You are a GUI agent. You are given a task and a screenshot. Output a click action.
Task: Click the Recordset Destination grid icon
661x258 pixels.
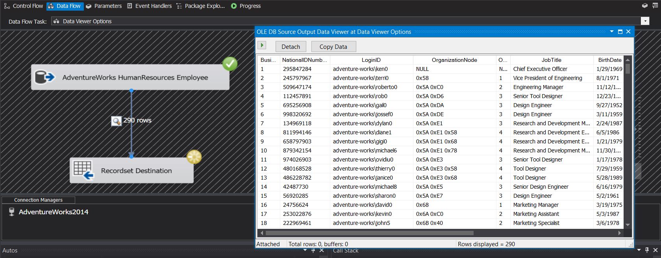tap(83, 170)
